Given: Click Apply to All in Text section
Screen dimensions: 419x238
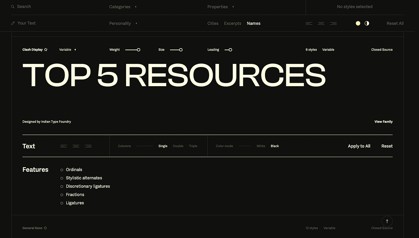Looking at the screenshot, I should pos(359,146).
